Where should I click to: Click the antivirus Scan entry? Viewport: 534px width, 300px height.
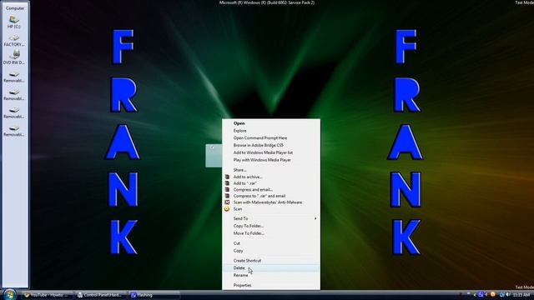coord(270,209)
